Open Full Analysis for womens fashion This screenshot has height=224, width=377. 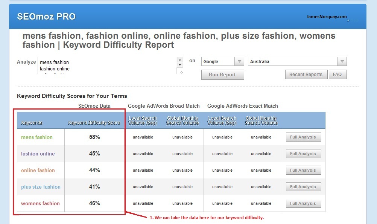pos(303,203)
